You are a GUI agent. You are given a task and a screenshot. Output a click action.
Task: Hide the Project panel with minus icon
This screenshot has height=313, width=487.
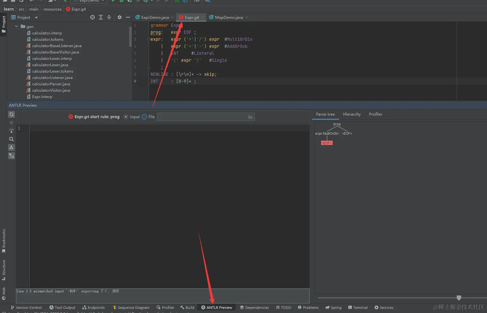tap(128, 17)
